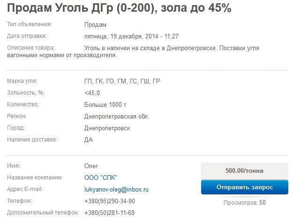Screen dimensions: 293x222
Task: Click the quantity value "Больше 1000 т"
Action: coord(105,104)
